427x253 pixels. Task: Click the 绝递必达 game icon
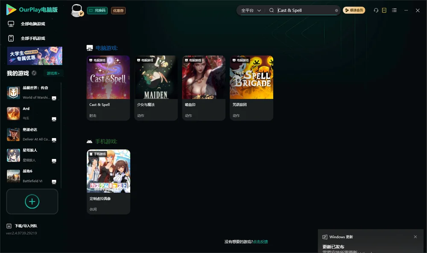tap(13, 134)
